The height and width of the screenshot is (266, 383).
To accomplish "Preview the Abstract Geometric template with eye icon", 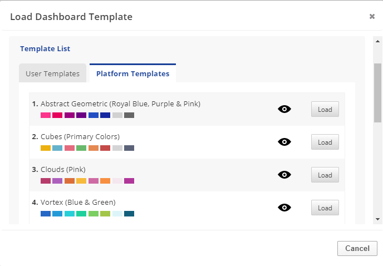I will pos(284,109).
